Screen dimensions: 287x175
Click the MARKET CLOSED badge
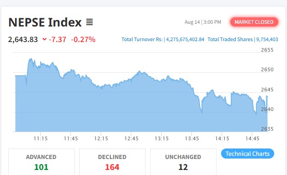click(254, 22)
